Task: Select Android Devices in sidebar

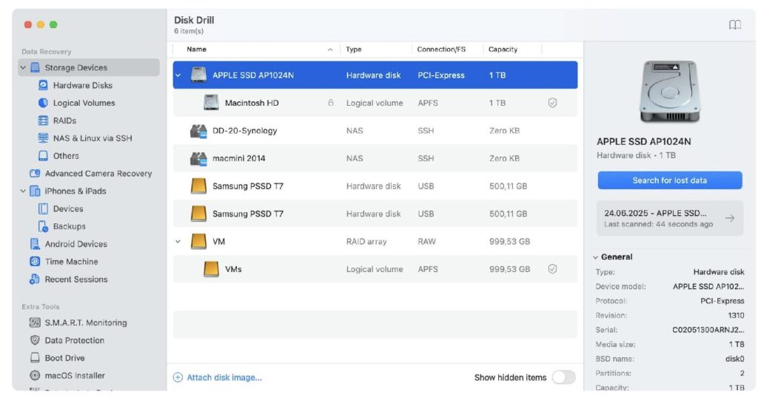Action: click(x=76, y=244)
